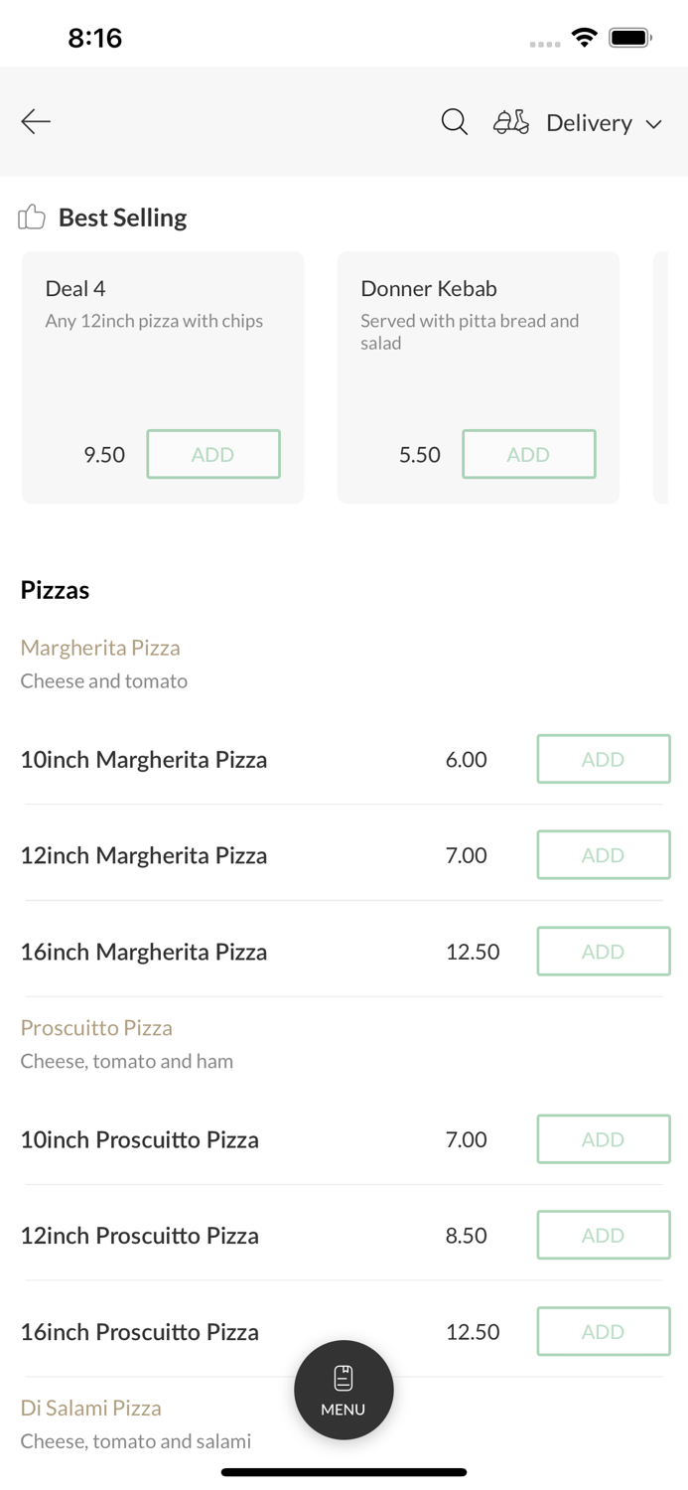Image resolution: width=688 pixels, height=1490 pixels.
Task: Tap the Wi-Fi status icon
Action: [585, 38]
